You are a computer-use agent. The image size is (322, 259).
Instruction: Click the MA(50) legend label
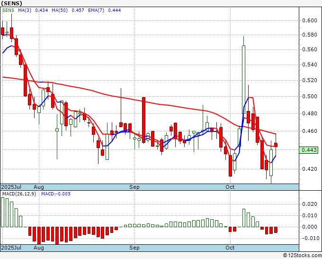pyautogui.click(x=60, y=10)
